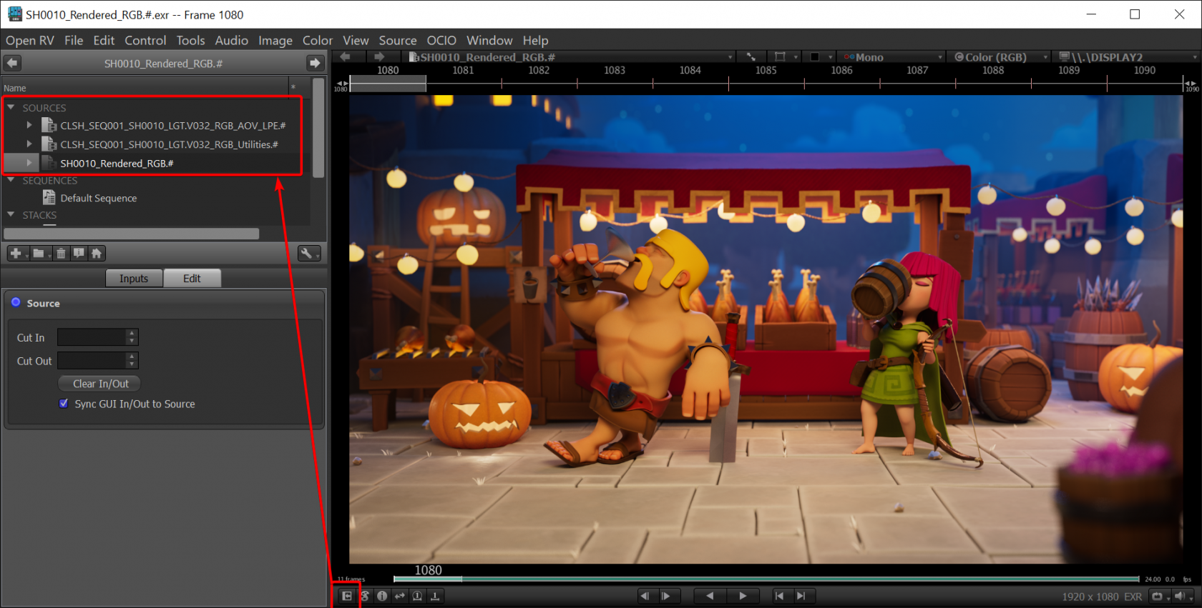Viewport: 1202px width, 608px height.
Task: Click the session tree horizontal scrollbar
Action: coord(132,234)
